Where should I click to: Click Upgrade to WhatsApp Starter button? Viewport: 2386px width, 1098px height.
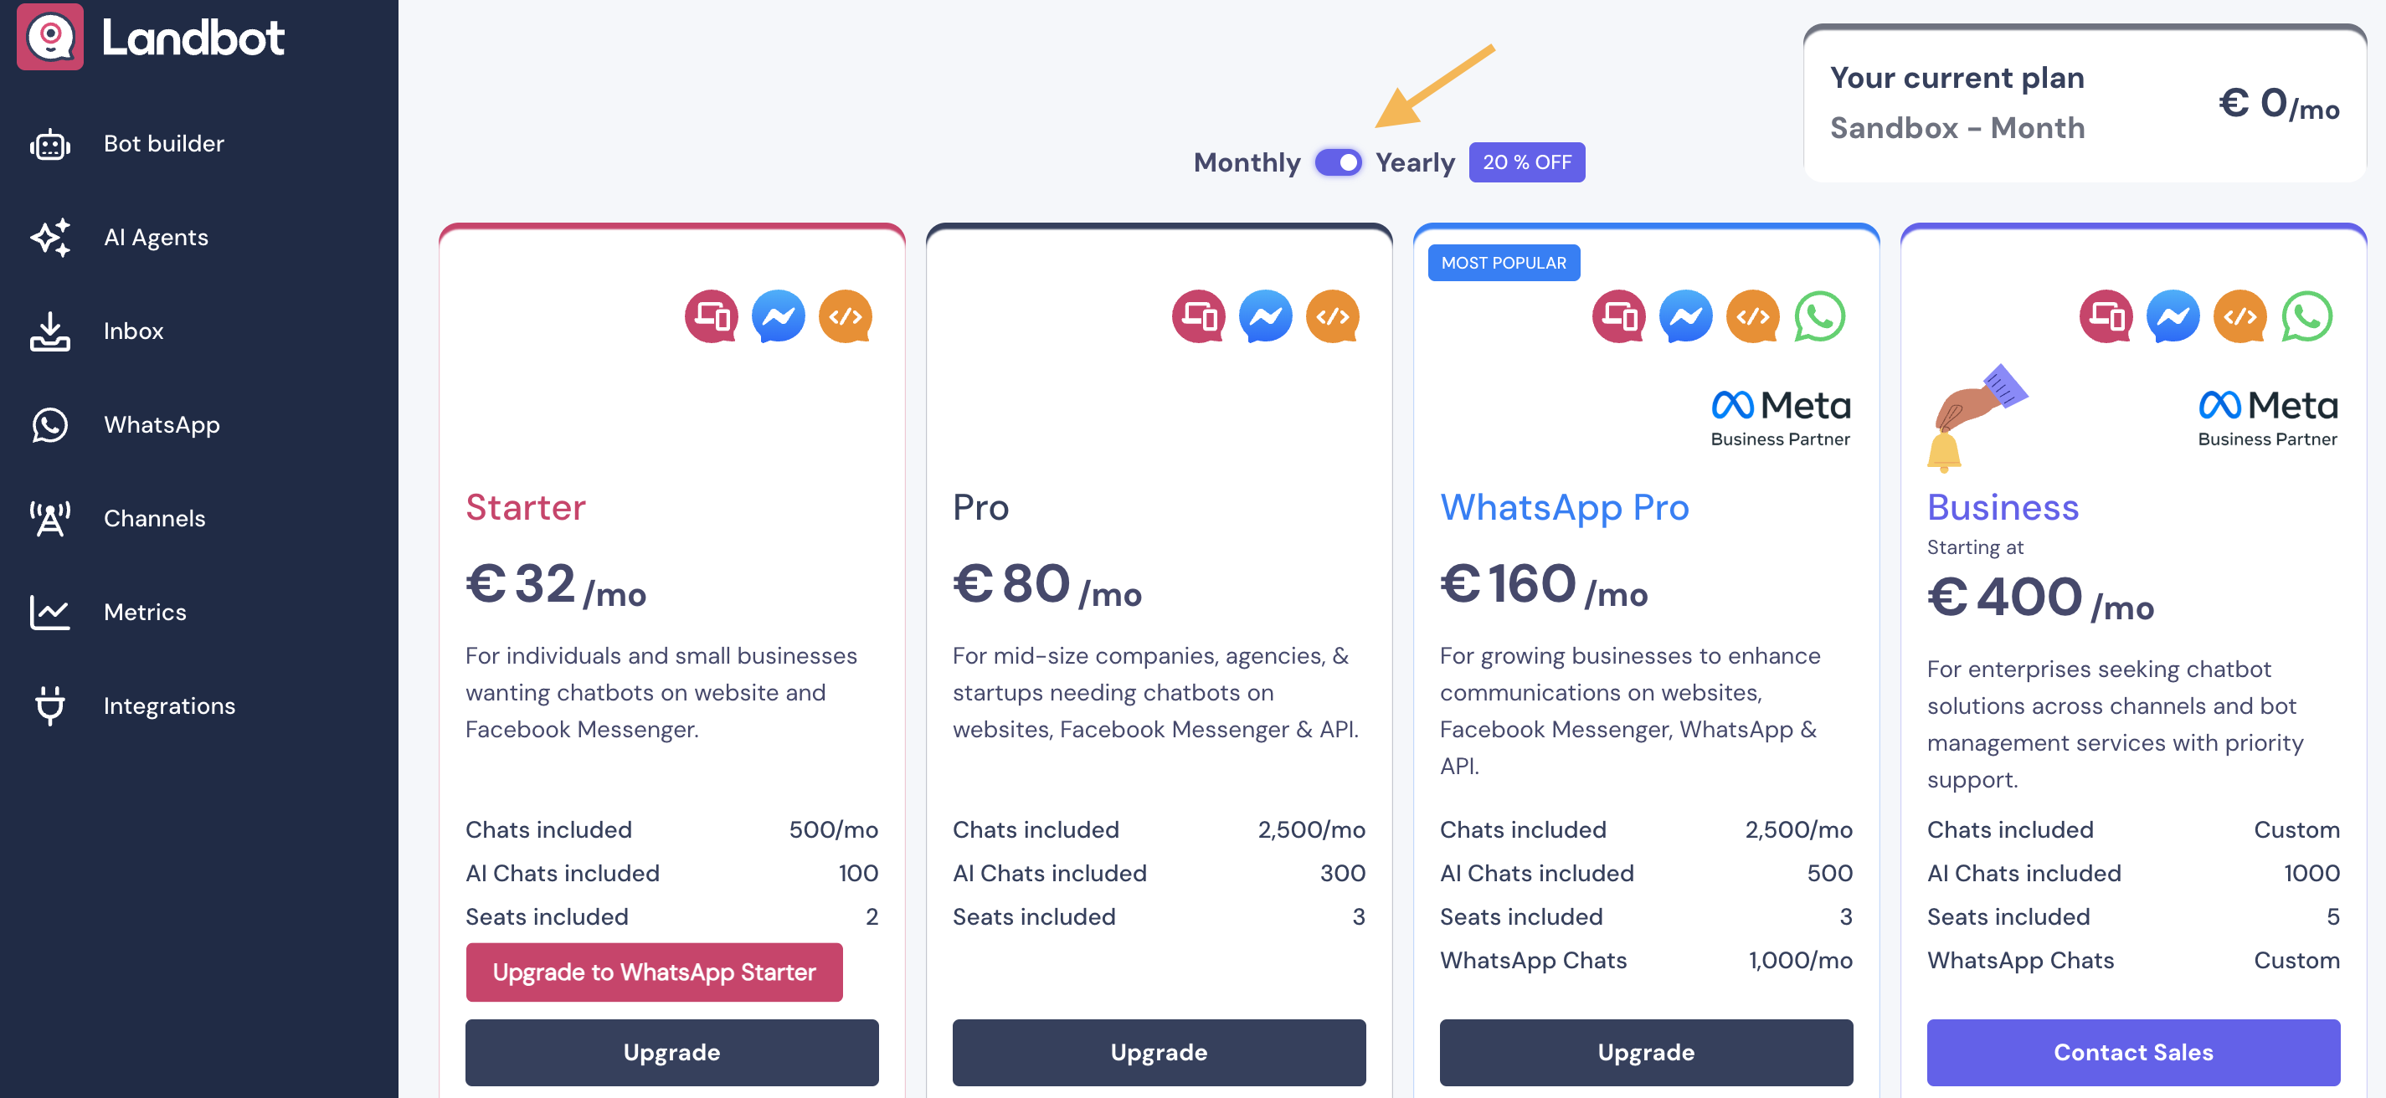click(x=654, y=972)
